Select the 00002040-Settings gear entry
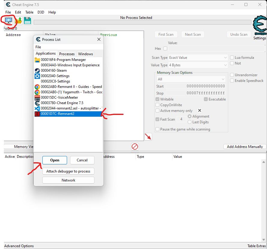Viewport: 267px width, 249px height. (68, 76)
